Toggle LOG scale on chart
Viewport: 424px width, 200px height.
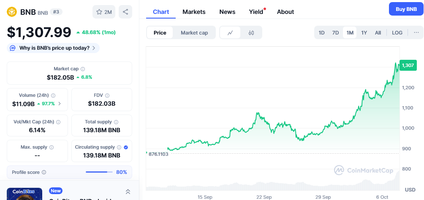[397, 33]
